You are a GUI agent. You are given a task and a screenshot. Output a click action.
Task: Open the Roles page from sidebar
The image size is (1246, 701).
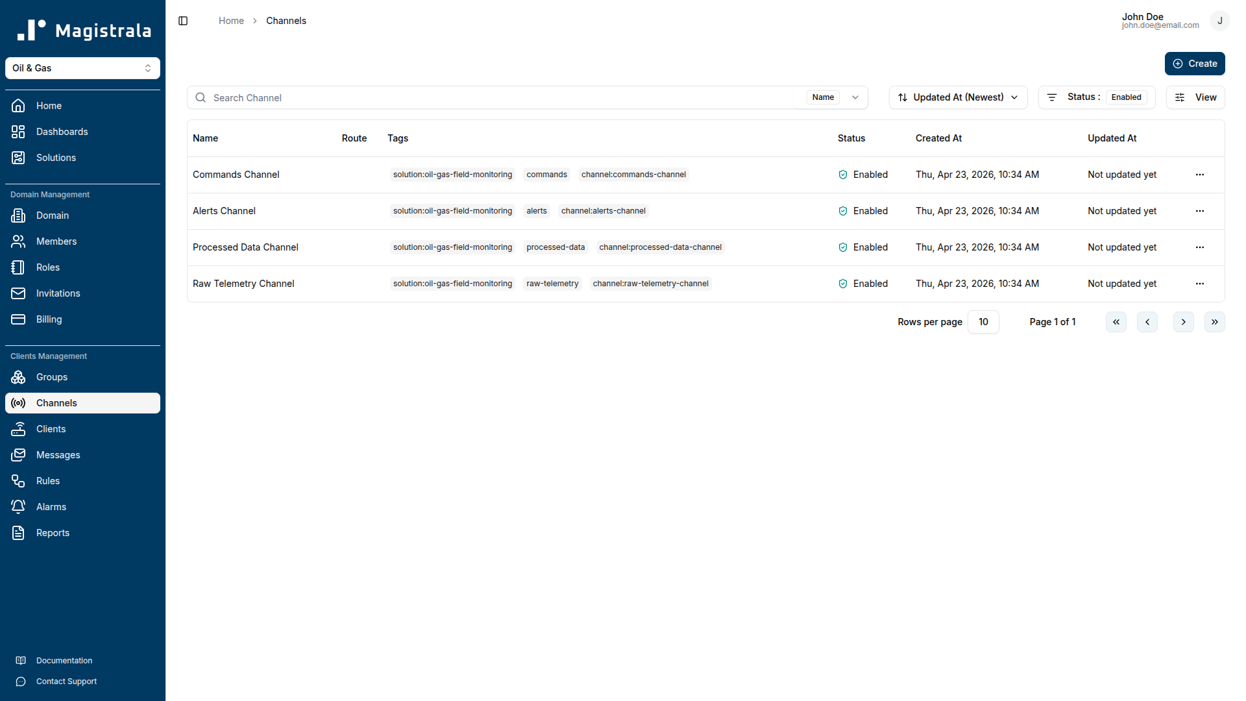point(48,267)
